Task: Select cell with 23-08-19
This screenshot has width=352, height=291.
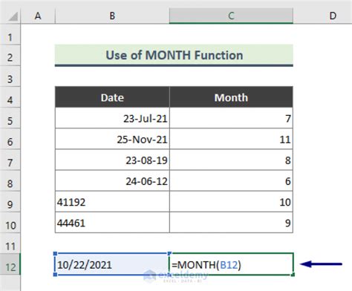Action: 112,160
